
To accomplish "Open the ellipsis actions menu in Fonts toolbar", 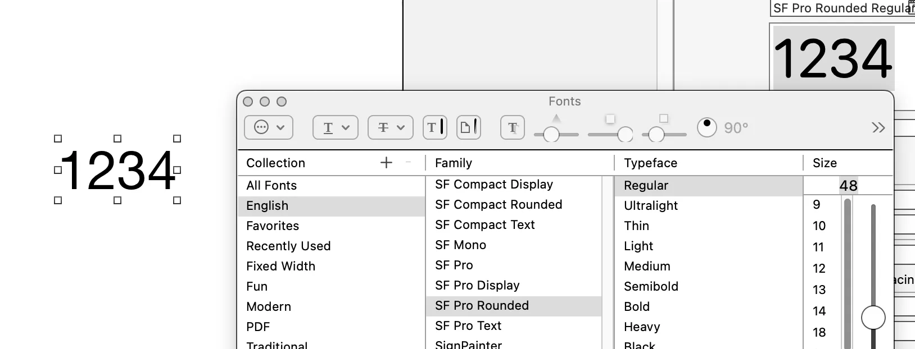I will (x=269, y=127).
